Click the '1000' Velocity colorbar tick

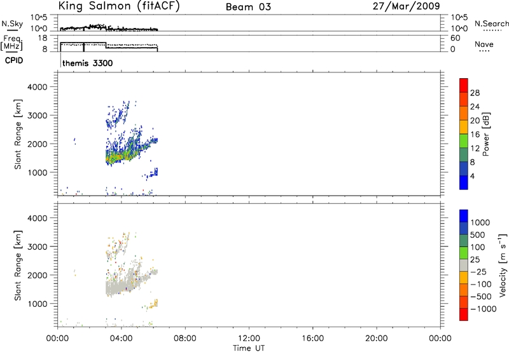click(480, 222)
